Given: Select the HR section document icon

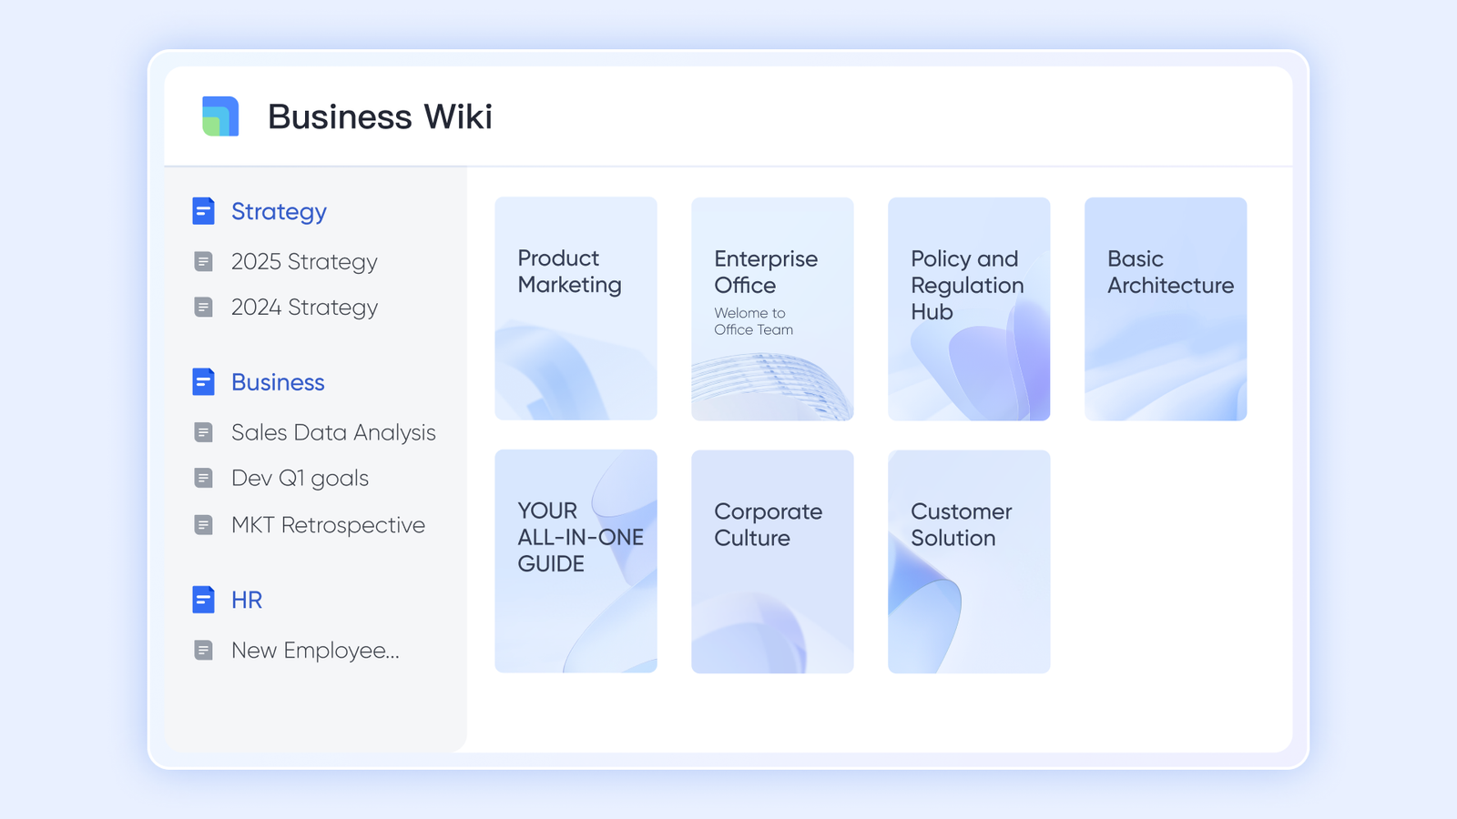Looking at the screenshot, I should 203,599.
